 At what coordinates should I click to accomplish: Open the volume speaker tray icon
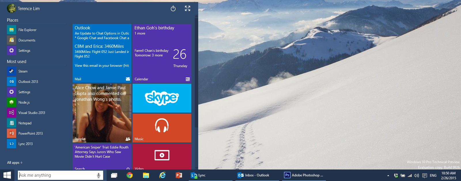(x=417, y=176)
